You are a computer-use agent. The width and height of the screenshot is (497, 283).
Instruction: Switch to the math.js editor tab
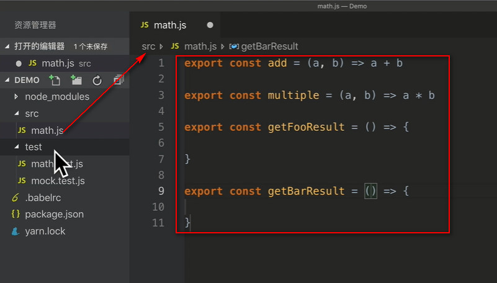pos(175,25)
